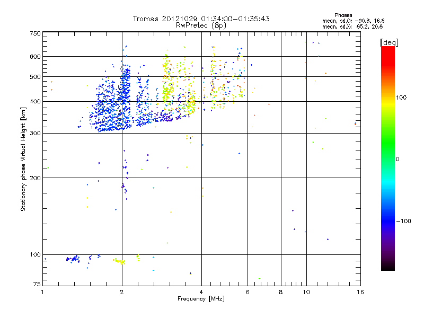This screenshot has height=318, width=424.
Task: Click the y-axis '400' tick label
Action: [x=36, y=102]
